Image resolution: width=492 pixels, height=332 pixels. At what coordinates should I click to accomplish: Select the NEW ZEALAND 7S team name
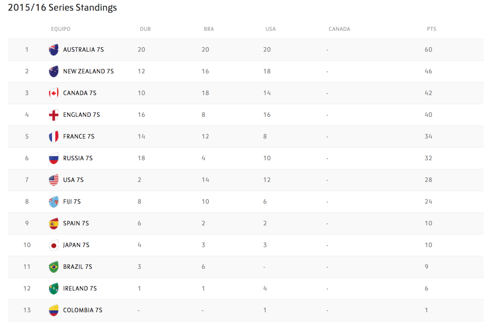[x=88, y=71]
